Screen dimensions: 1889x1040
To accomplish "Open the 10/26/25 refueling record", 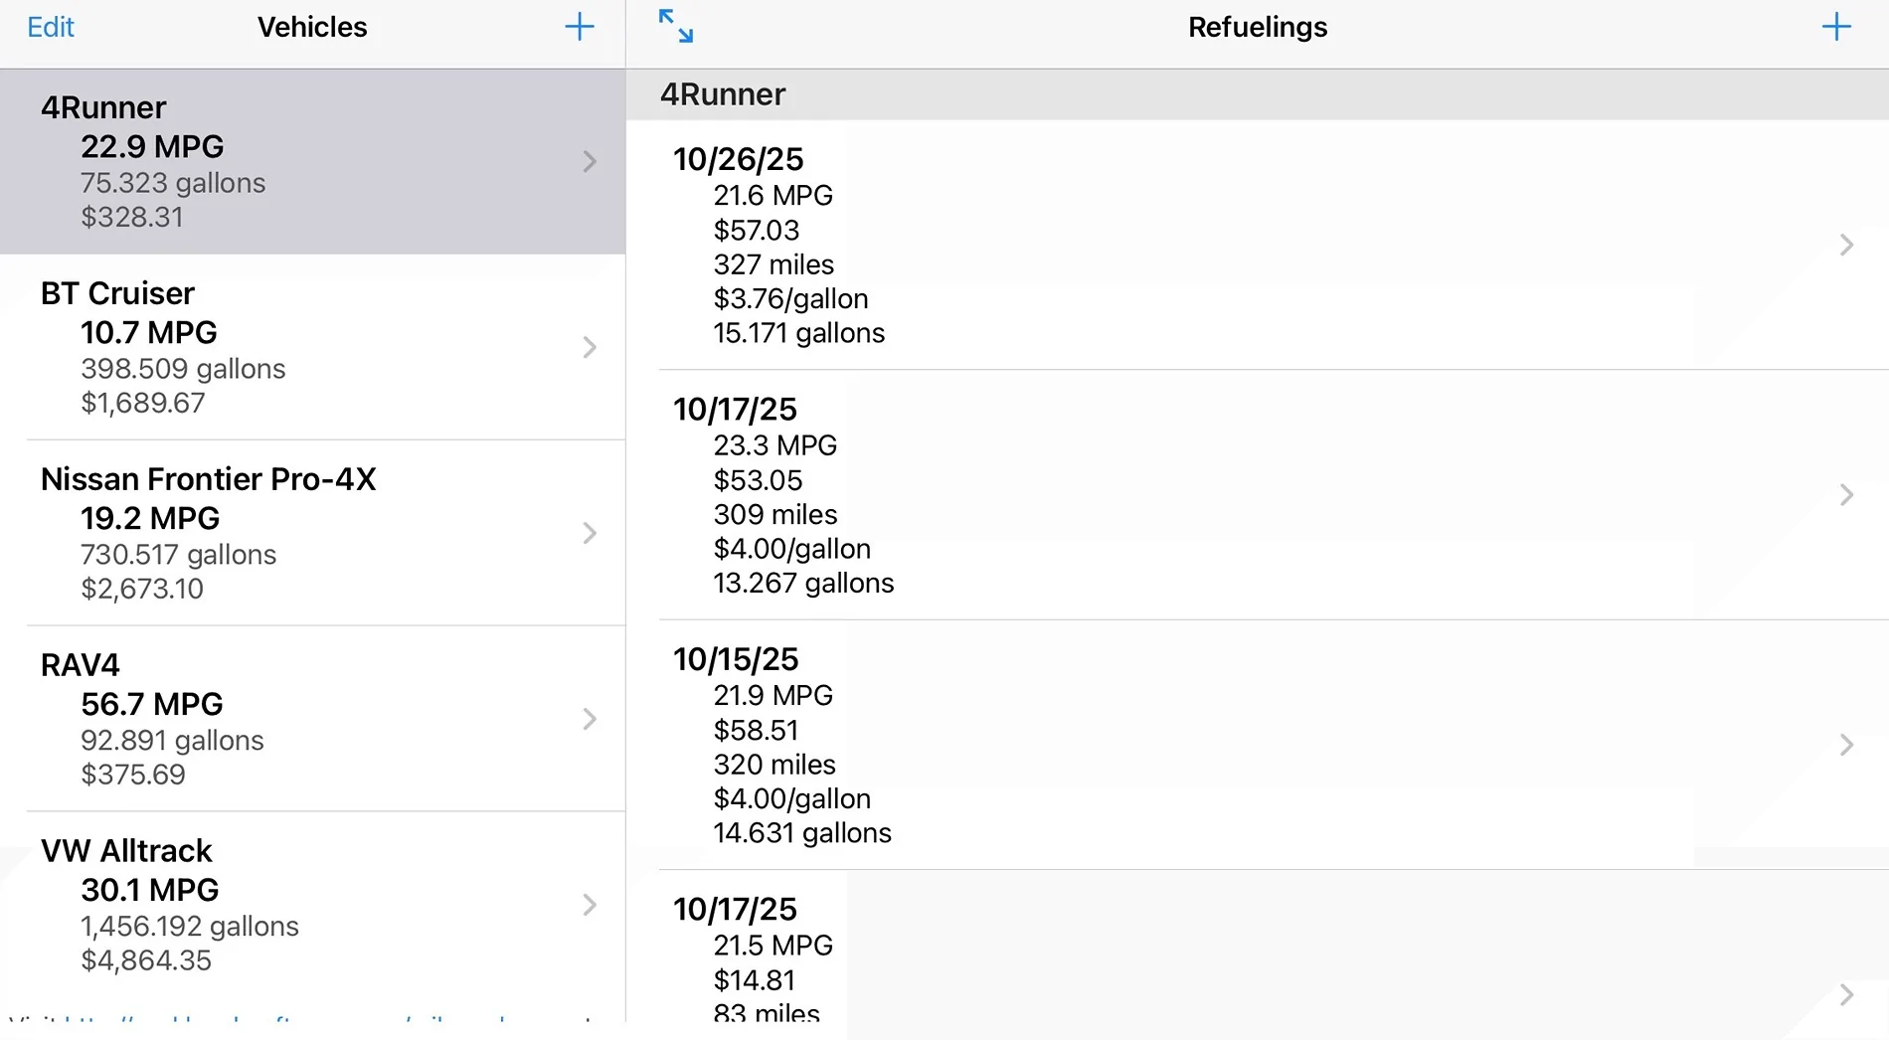I will click(1193, 245).
